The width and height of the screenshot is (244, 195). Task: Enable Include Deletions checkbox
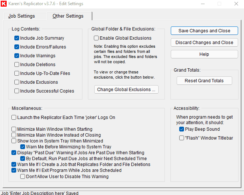(17, 64)
